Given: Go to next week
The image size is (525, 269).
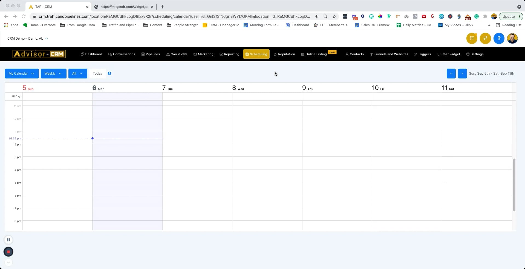Looking at the screenshot, I should click(x=462, y=74).
